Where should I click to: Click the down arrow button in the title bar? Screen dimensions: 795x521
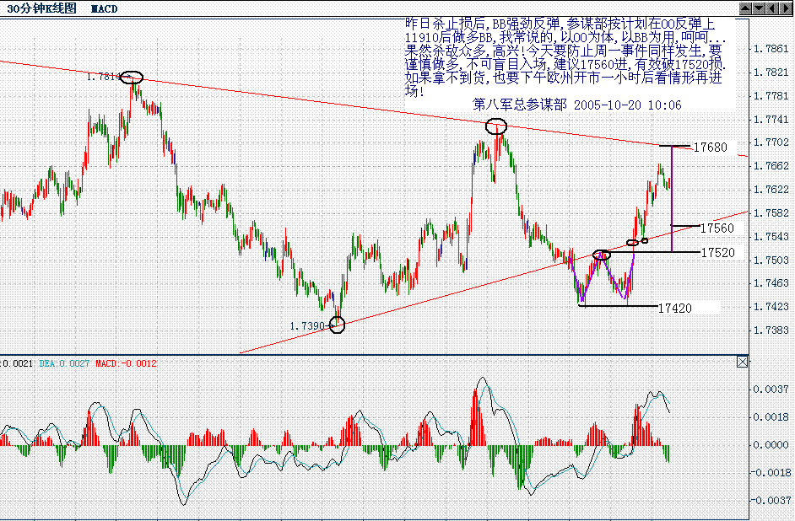tap(759, 8)
